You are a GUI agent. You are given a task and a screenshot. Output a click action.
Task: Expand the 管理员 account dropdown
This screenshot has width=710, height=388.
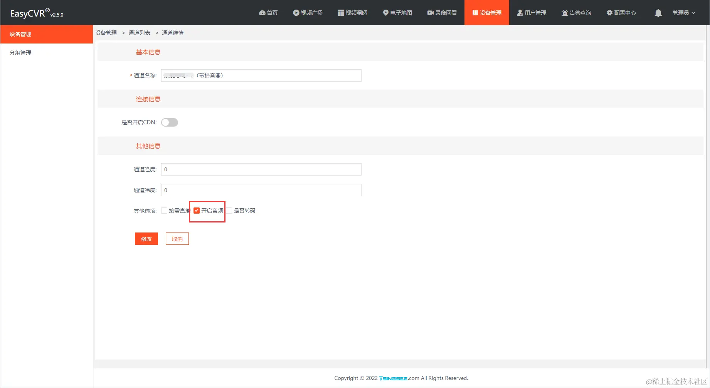point(684,13)
